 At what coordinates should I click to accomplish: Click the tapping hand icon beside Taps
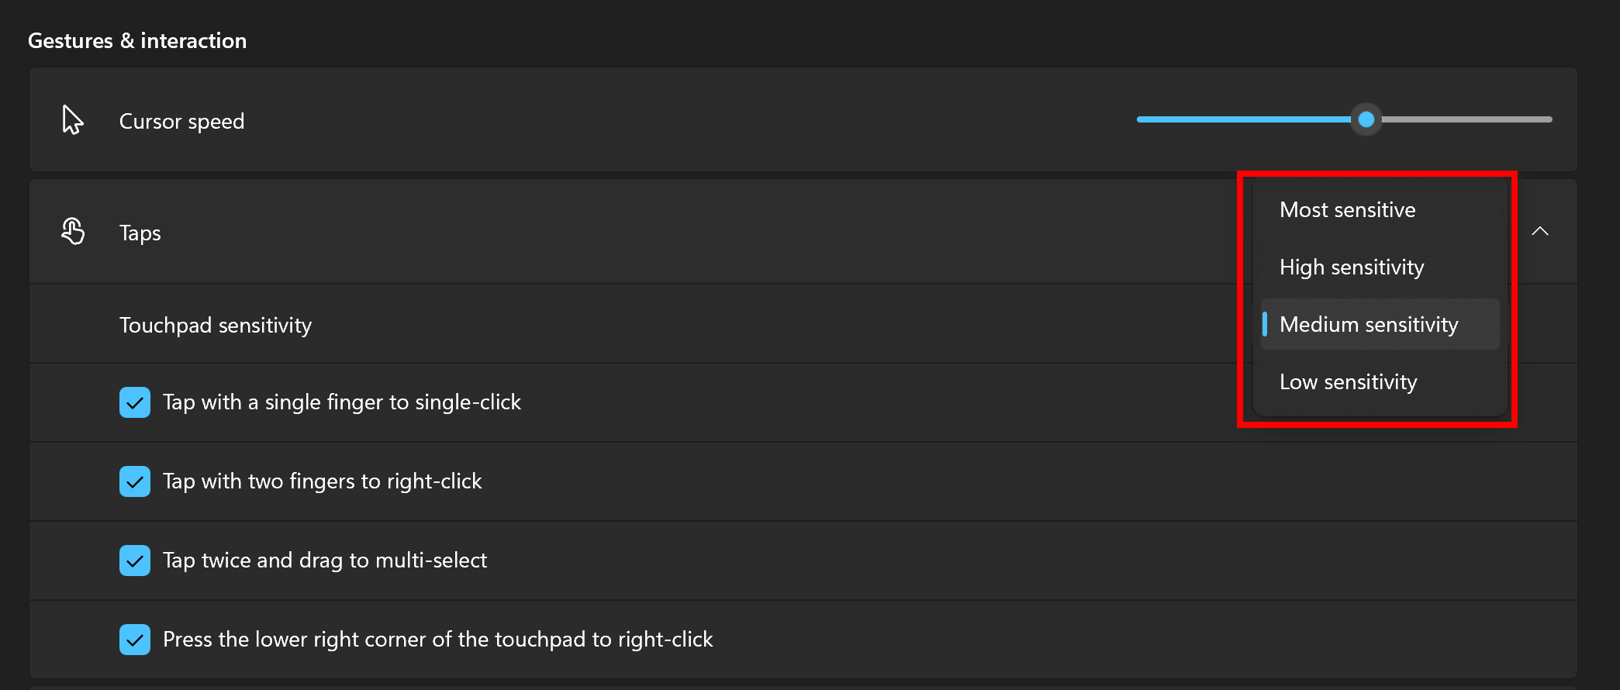(73, 231)
